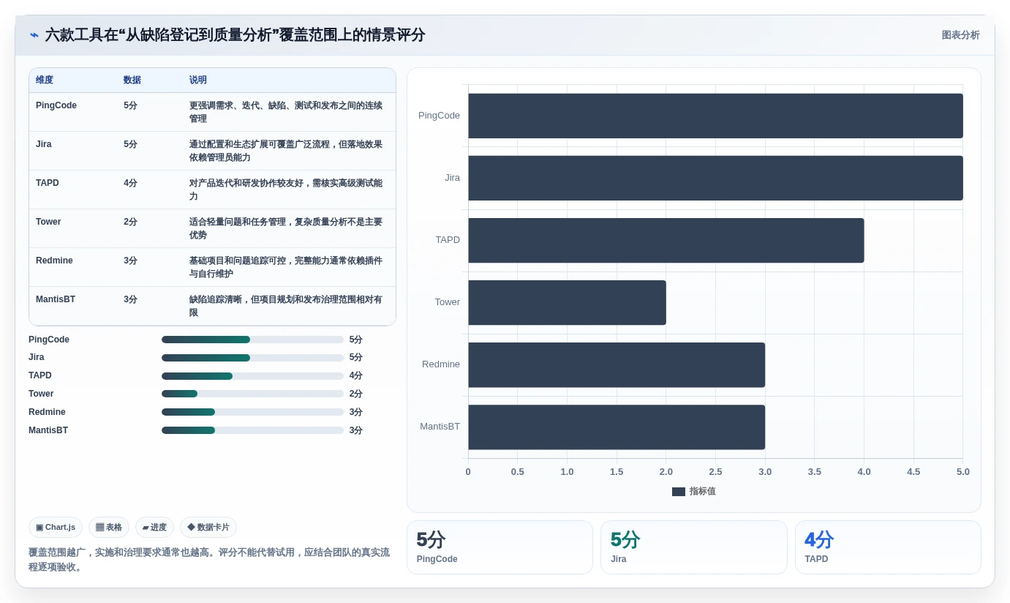Click the 维度 column header

[x=45, y=80]
